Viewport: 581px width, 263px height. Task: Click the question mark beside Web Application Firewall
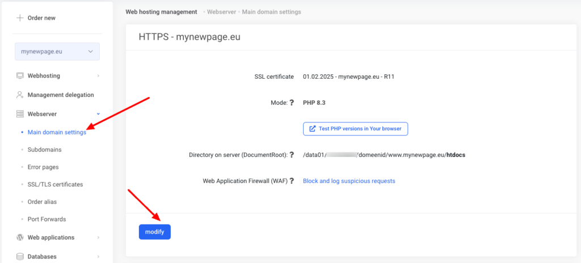click(292, 181)
